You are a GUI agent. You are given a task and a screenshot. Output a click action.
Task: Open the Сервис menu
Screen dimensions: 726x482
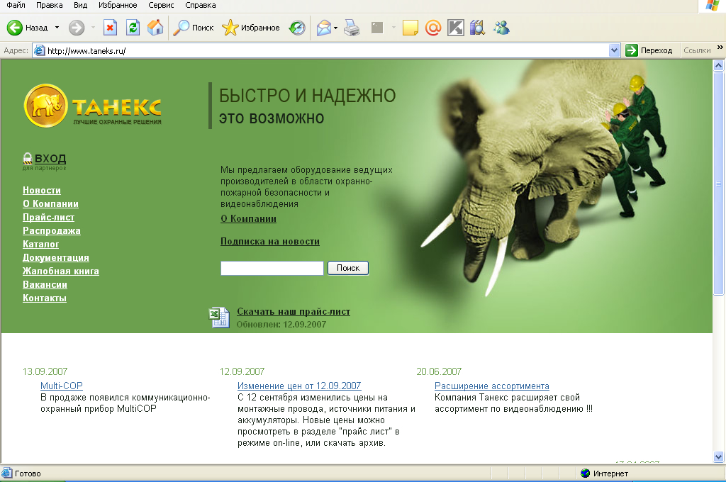tap(161, 5)
